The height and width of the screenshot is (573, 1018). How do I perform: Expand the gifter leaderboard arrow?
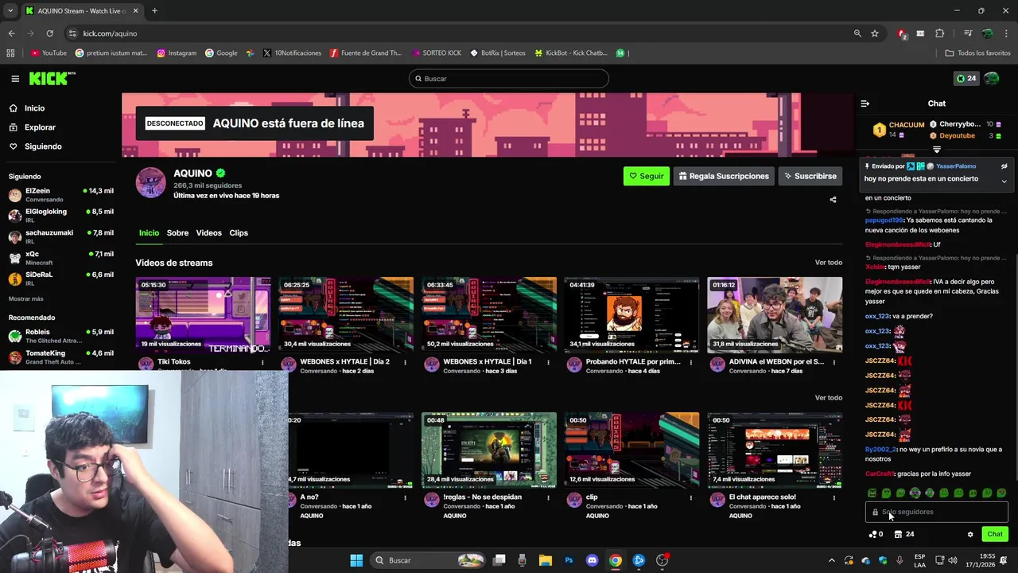click(x=937, y=150)
